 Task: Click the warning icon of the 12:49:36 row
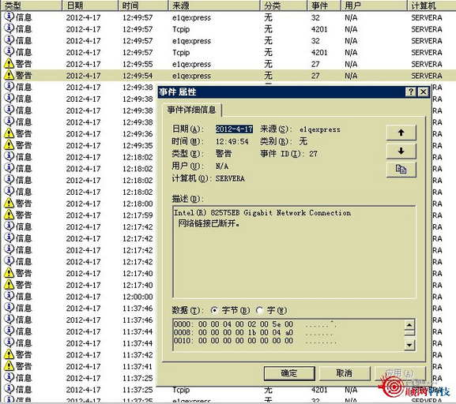pos(9,133)
